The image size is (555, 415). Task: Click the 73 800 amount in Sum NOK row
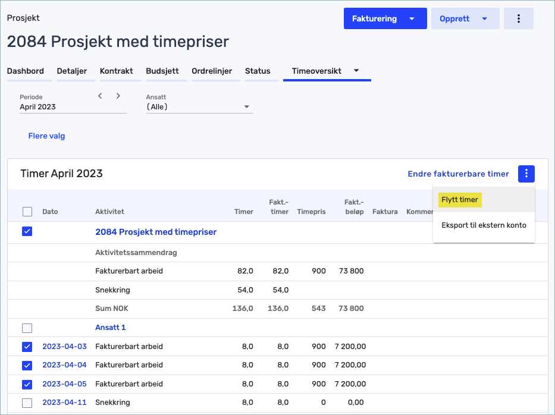point(351,309)
